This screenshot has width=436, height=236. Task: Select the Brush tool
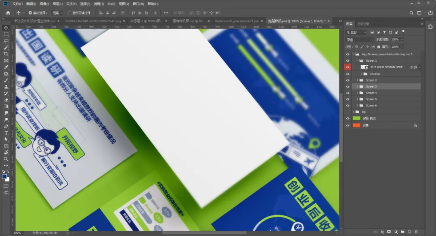(6, 80)
